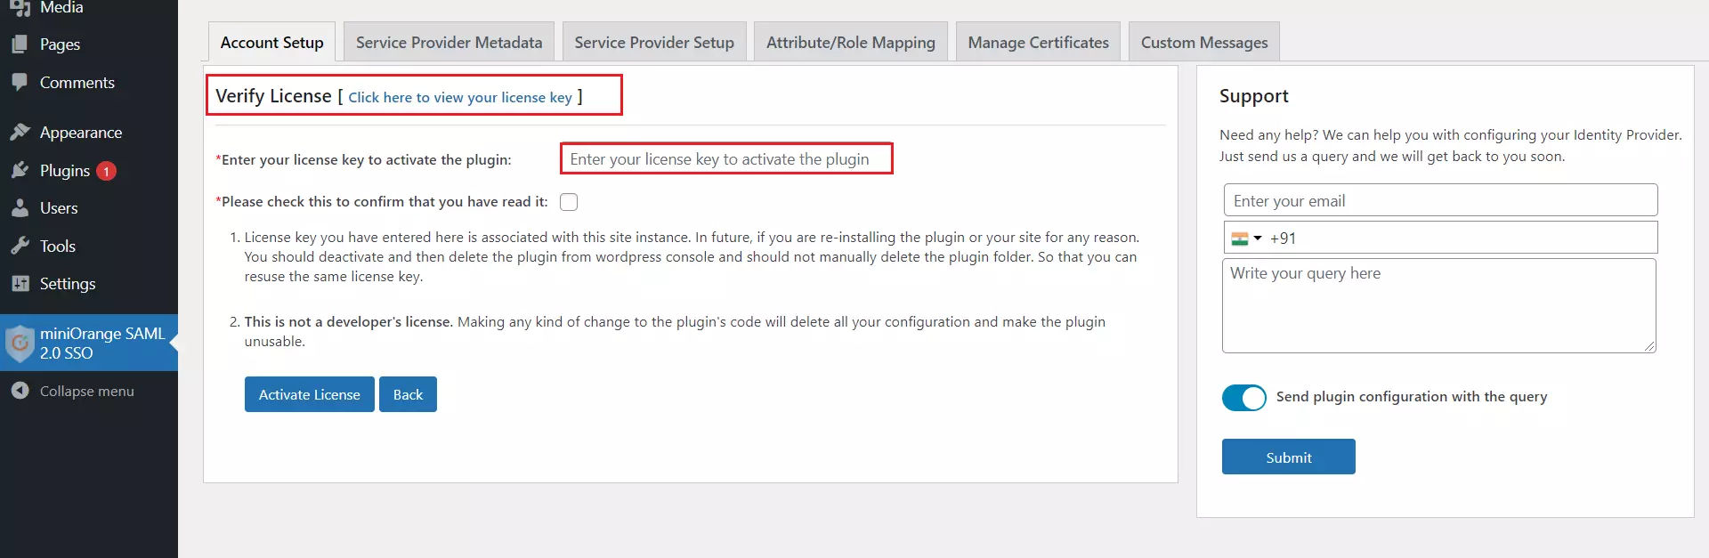Open Manage Certificates tab
1709x558 pixels.
click(x=1038, y=42)
